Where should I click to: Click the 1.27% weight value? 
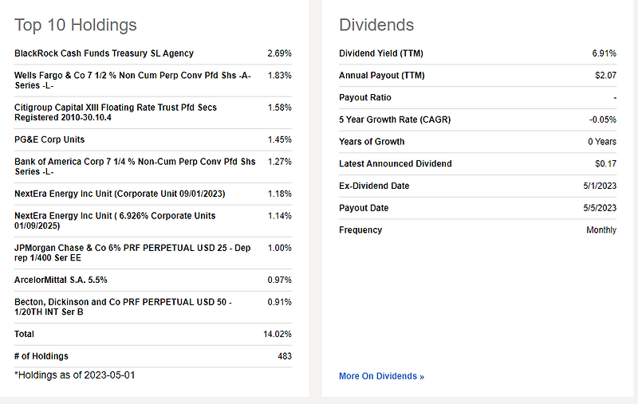[x=279, y=162]
